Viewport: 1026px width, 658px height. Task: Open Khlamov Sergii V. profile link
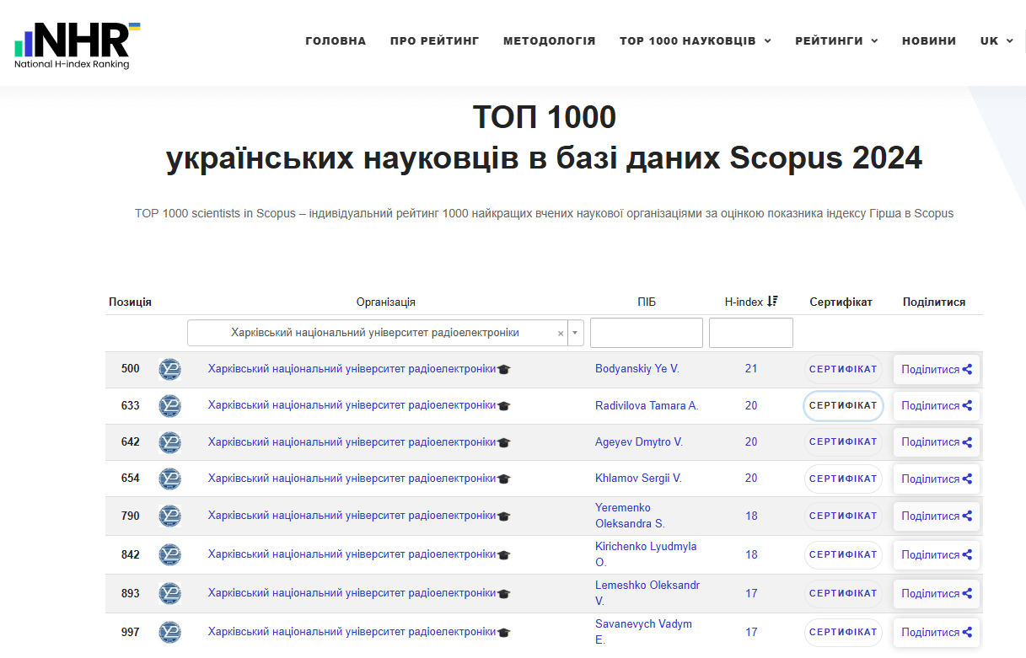pyautogui.click(x=638, y=478)
